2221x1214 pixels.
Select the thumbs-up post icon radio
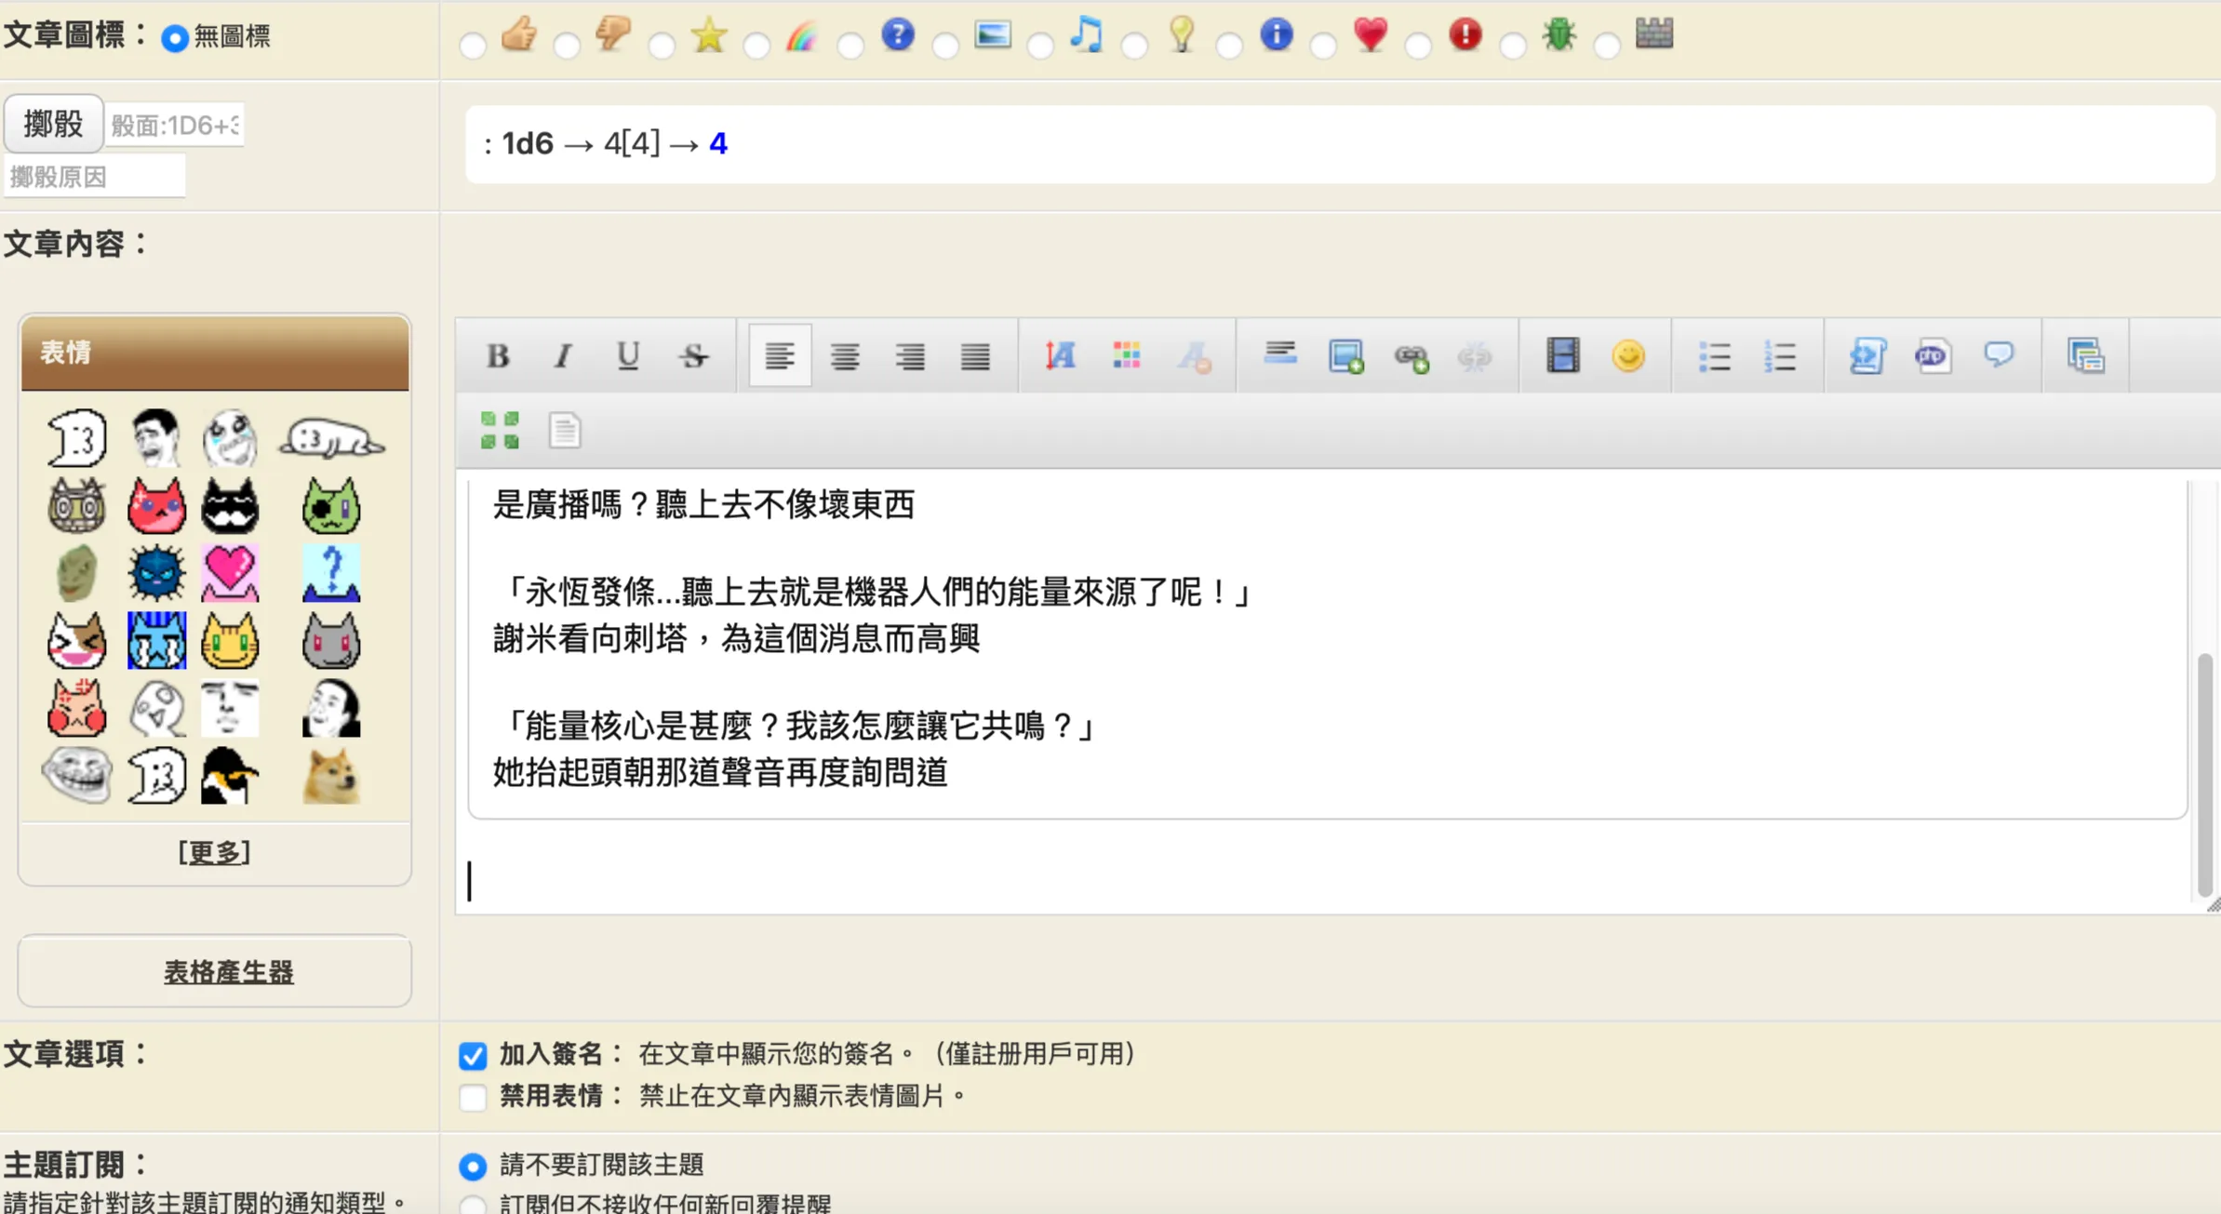click(473, 45)
